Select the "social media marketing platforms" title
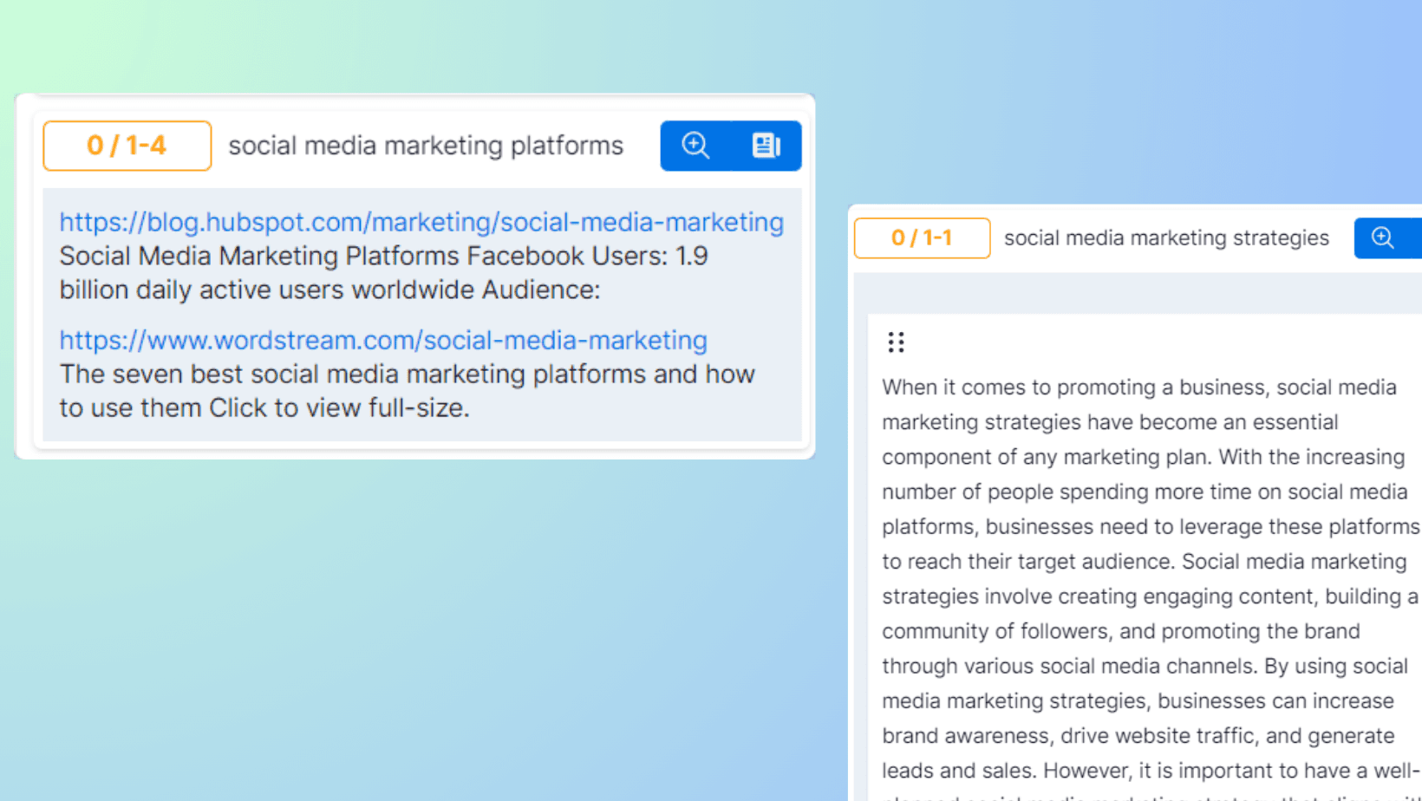The height and width of the screenshot is (801, 1422). click(x=426, y=146)
